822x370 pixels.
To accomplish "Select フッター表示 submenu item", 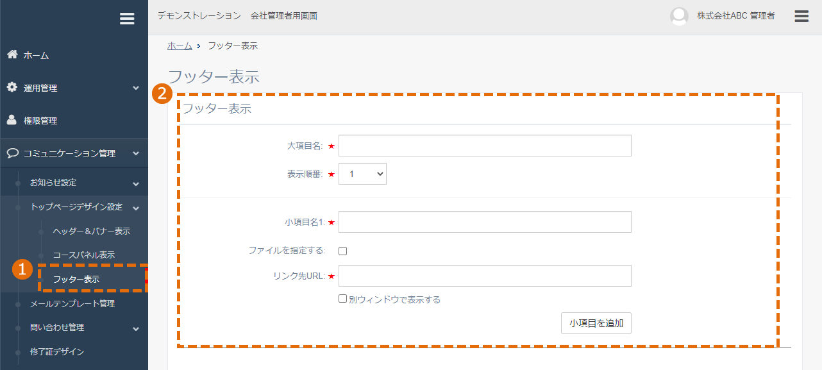I will coord(76,279).
